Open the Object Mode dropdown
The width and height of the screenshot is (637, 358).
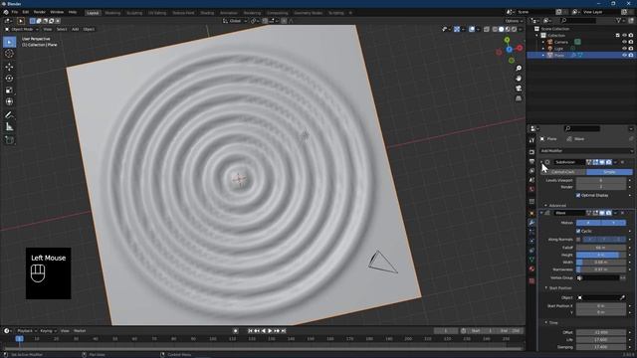tap(22, 29)
